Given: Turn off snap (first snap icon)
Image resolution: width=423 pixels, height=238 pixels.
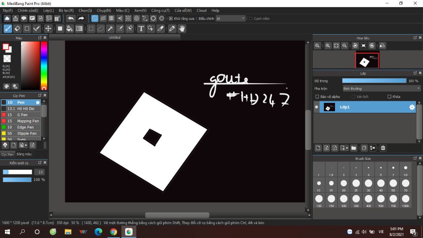Looking at the screenshot, I should (95, 18).
